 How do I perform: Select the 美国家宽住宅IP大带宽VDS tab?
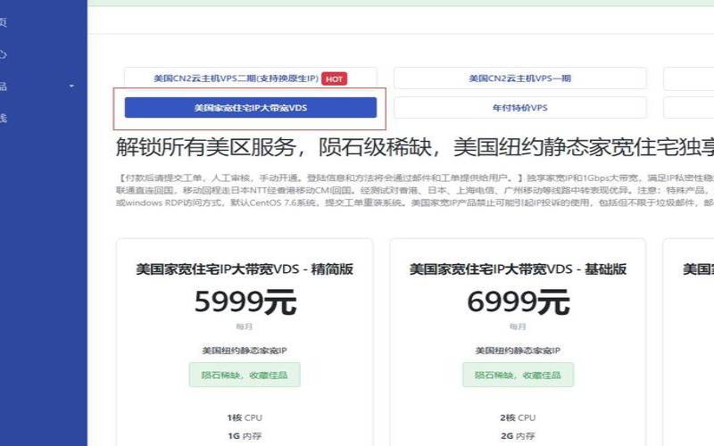pos(251,108)
